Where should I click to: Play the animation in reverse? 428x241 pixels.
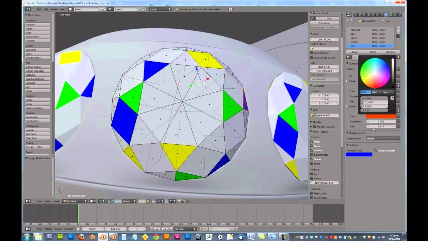(x=159, y=229)
